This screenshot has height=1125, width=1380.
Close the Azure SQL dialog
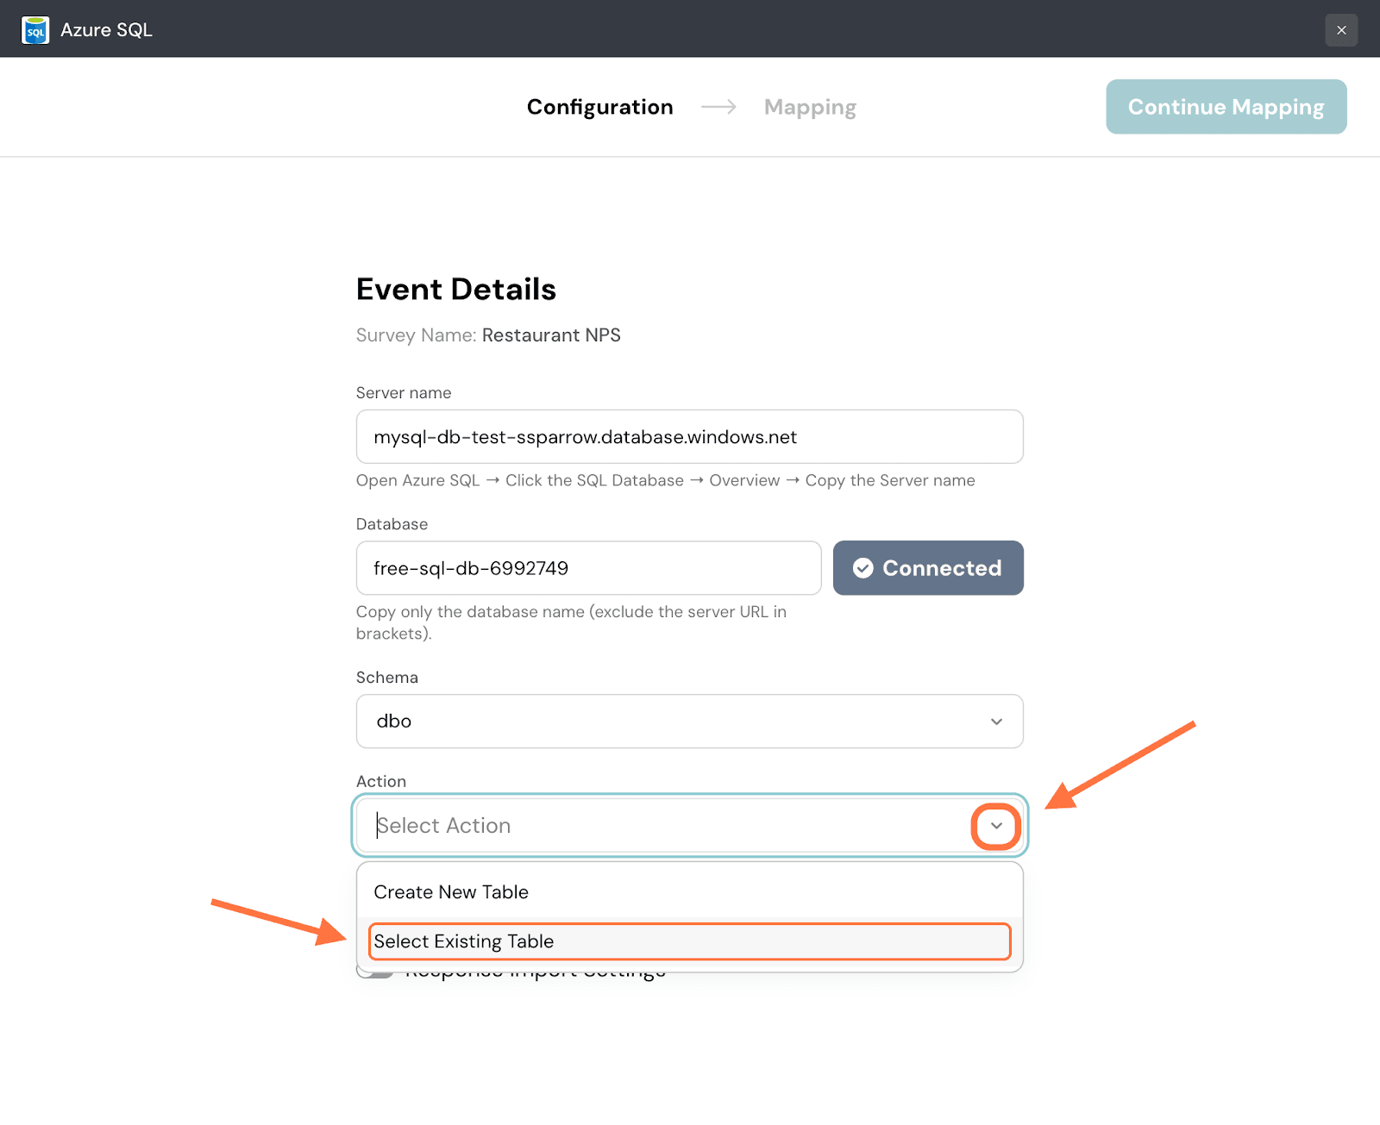coord(1341,30)
